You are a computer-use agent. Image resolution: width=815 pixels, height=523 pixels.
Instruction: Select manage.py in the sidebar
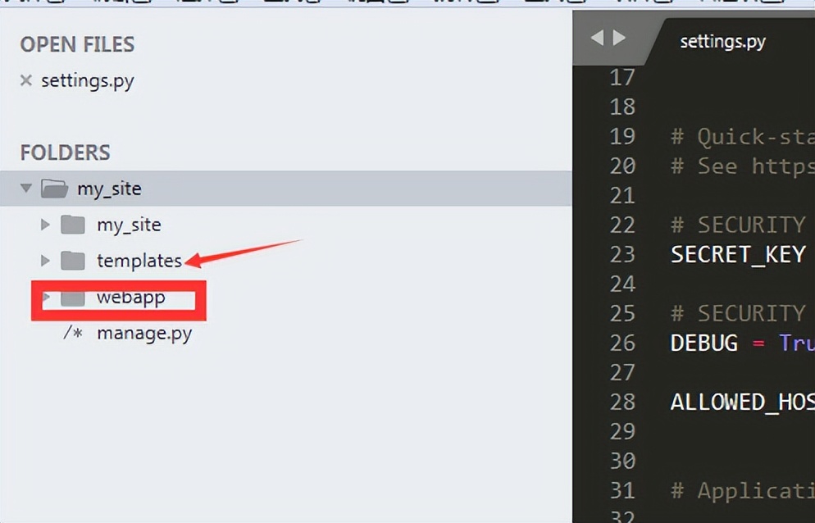coord(144,334)
